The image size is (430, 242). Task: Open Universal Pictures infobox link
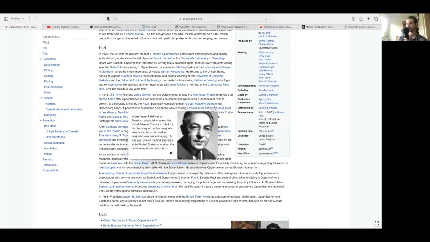[x=268, y=108]
